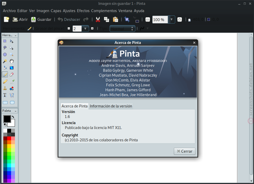The image size is (254, 184).
Task: Choose the Recolor tool
Action: click(x=12, y=88)
